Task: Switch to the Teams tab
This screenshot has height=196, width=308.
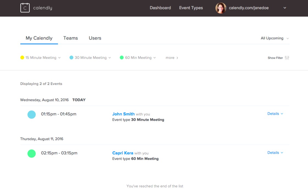Action: 70,38
